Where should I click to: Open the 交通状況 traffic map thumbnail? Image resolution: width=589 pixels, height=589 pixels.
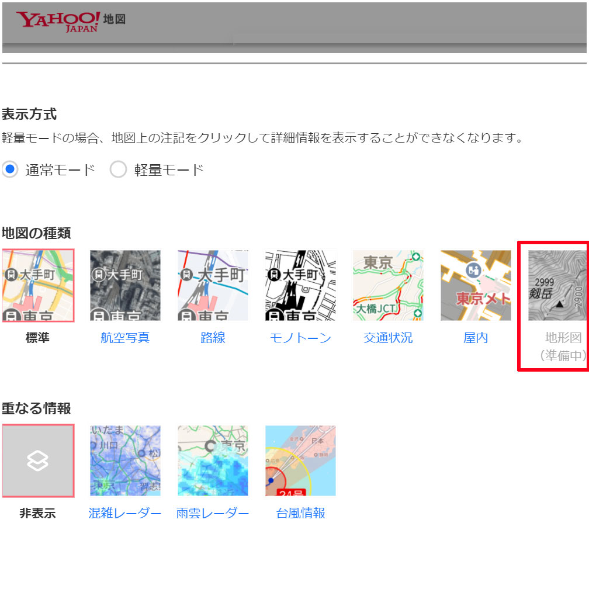[x=388, y=286]
